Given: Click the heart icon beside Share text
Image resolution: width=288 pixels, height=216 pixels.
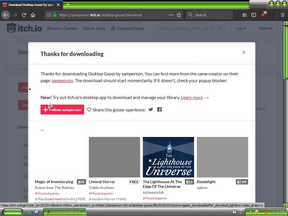Looking at the screenshot, I should pyautogui.click(x=89, y=110).
